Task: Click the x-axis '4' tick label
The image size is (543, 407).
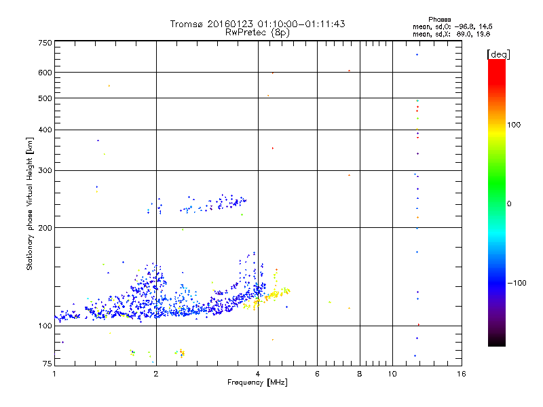Action: tap(258, 374)
